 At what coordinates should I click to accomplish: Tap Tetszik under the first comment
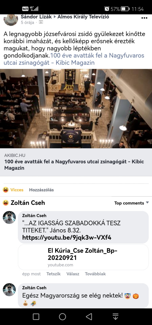click(53, 274)
